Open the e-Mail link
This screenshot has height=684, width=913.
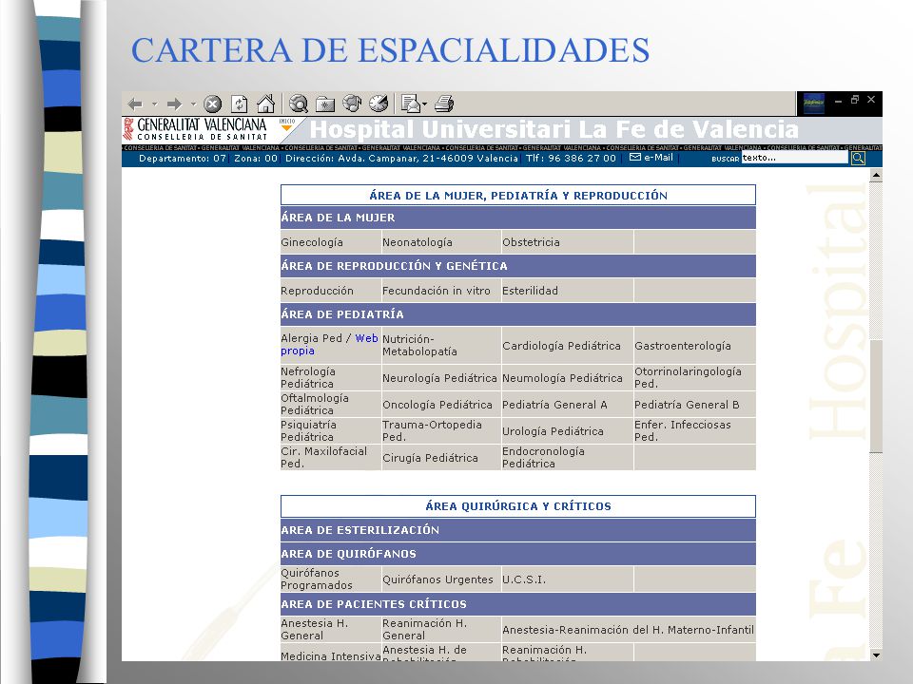pos(658,157)
